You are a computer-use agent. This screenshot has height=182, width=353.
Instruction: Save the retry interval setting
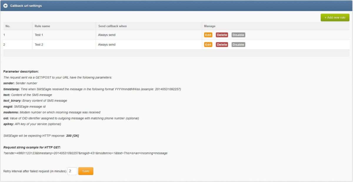(86, 171)
